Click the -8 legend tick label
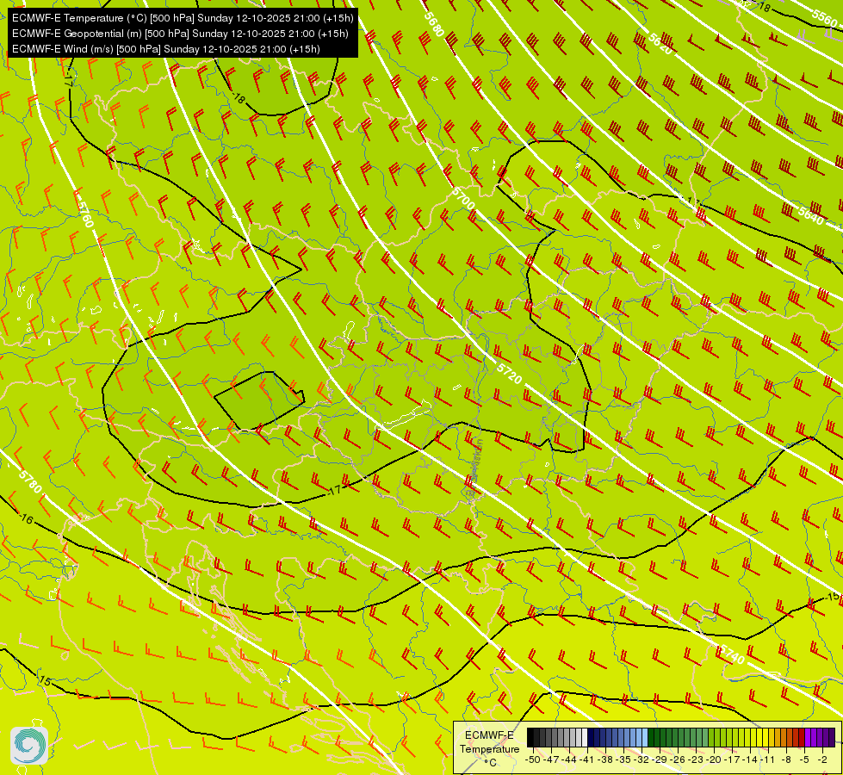 (786, 759)
